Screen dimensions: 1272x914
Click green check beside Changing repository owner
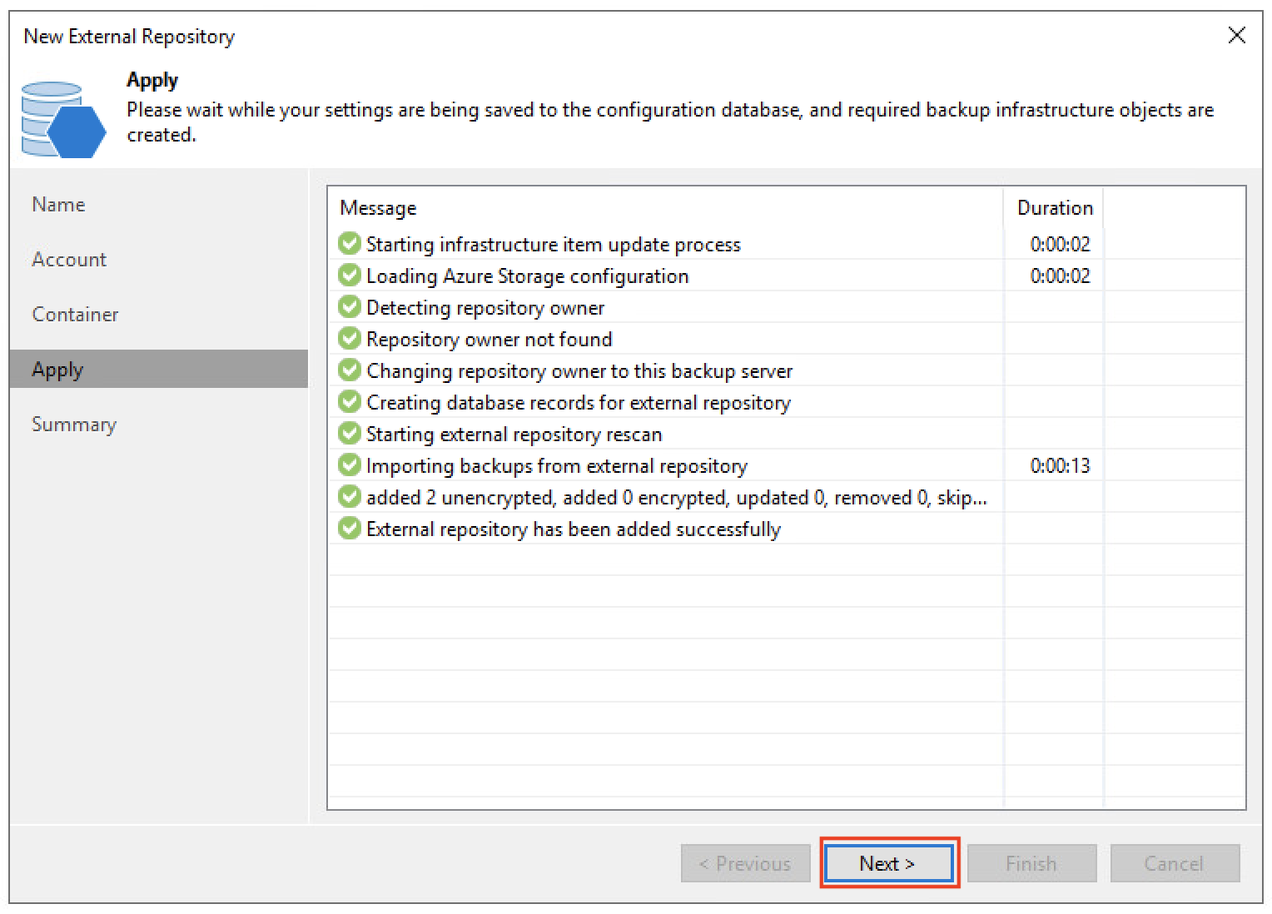pos(350,370)
